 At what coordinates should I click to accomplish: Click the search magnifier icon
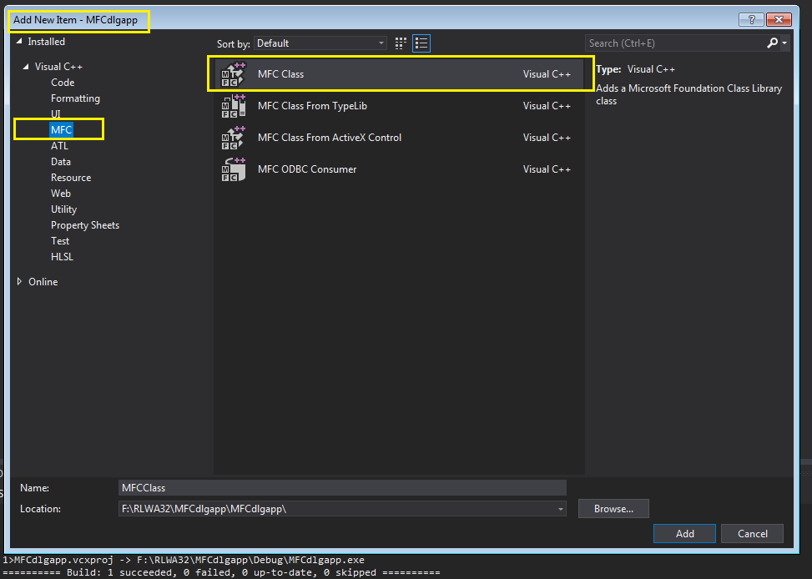[772, 43]
